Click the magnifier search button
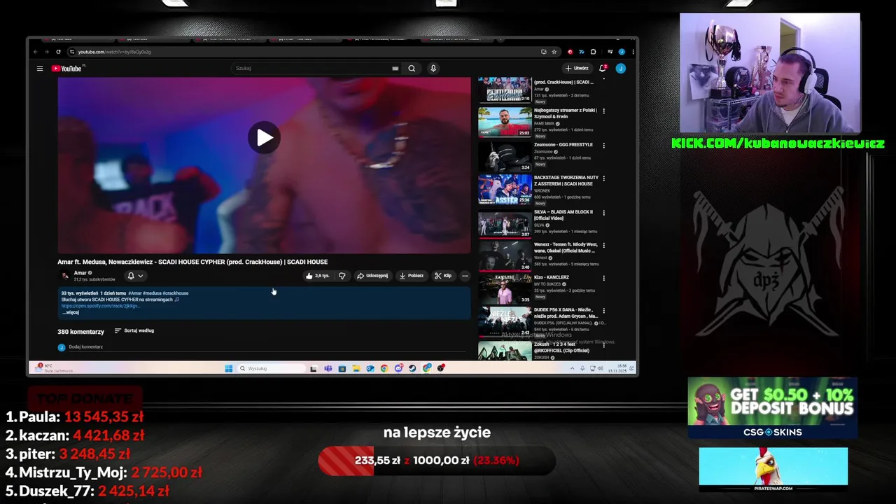The height and width of the screenshot is (504, 896). (412, 69)
